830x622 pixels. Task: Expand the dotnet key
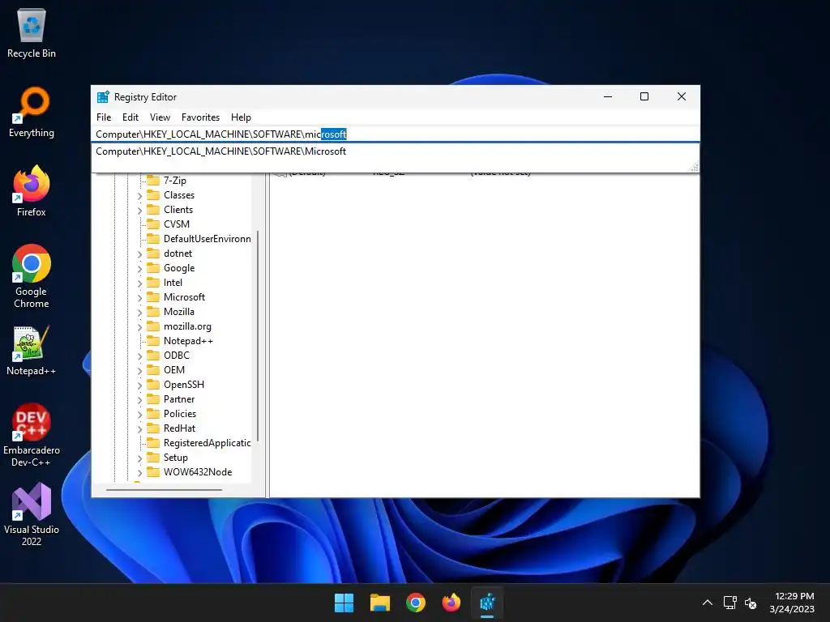point(139,253)
